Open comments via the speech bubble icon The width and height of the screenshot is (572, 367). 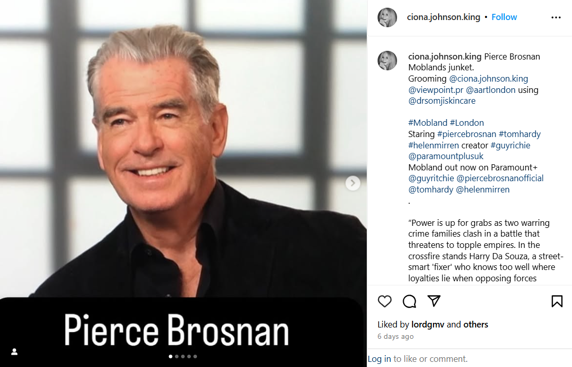(x=409, y=301)
